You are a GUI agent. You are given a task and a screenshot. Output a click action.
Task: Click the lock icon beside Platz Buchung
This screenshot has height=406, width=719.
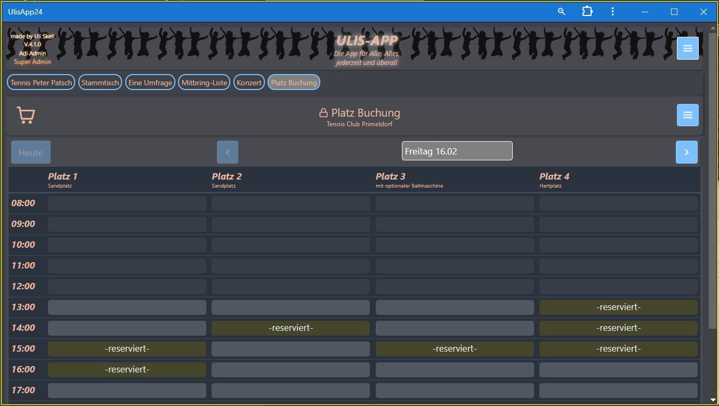coord(323,113)
